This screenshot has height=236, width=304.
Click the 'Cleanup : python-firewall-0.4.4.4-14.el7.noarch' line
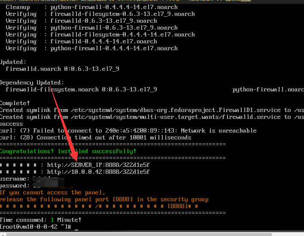click(x=91, y=7)
